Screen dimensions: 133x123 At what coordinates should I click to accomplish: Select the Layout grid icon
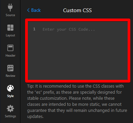coord(10,28)
